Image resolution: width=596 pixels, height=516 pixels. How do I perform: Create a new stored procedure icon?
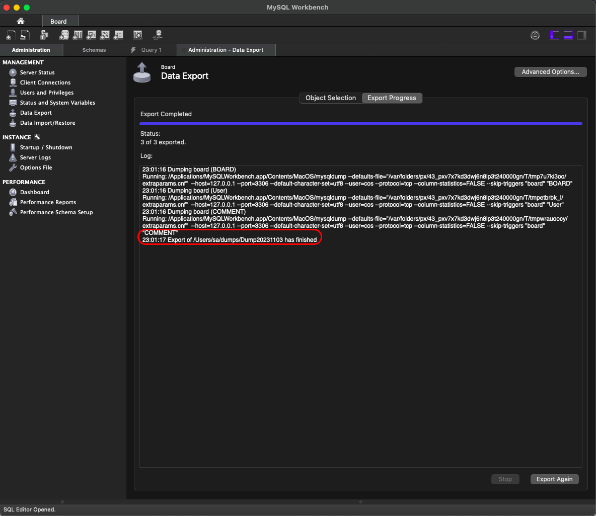(105, 35)
